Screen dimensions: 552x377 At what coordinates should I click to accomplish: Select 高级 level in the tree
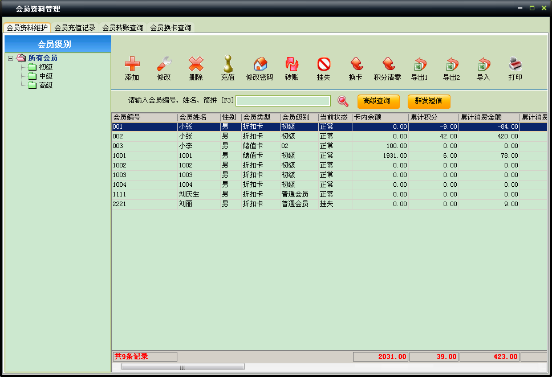(x=46, y=85)
